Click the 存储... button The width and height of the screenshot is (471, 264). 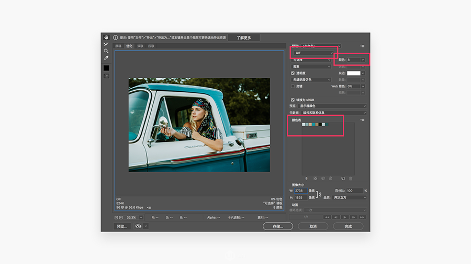(x=278, y=226)
